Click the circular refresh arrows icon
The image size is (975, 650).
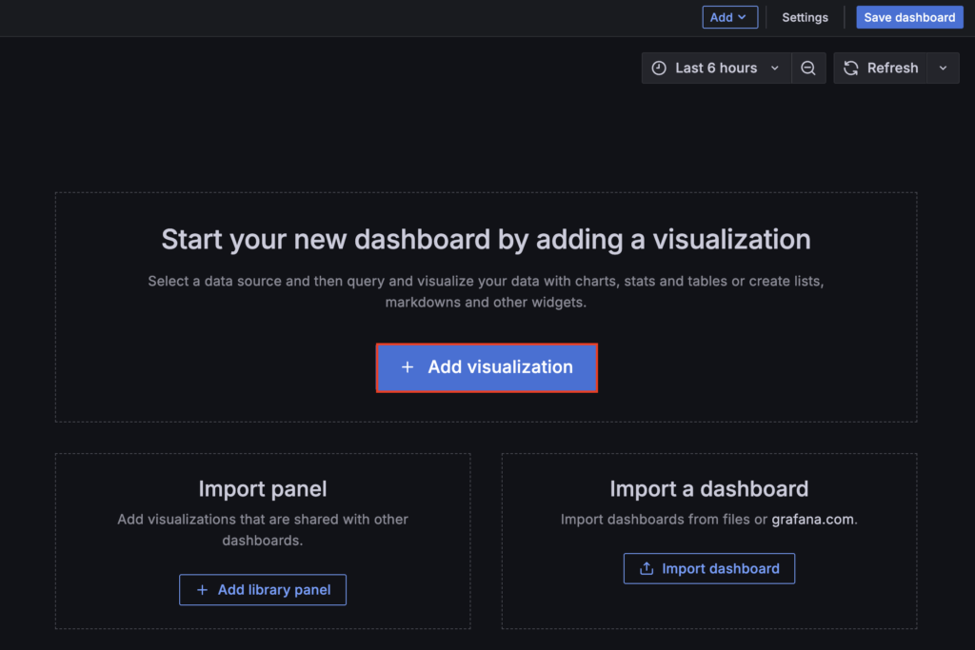point(850,68)
